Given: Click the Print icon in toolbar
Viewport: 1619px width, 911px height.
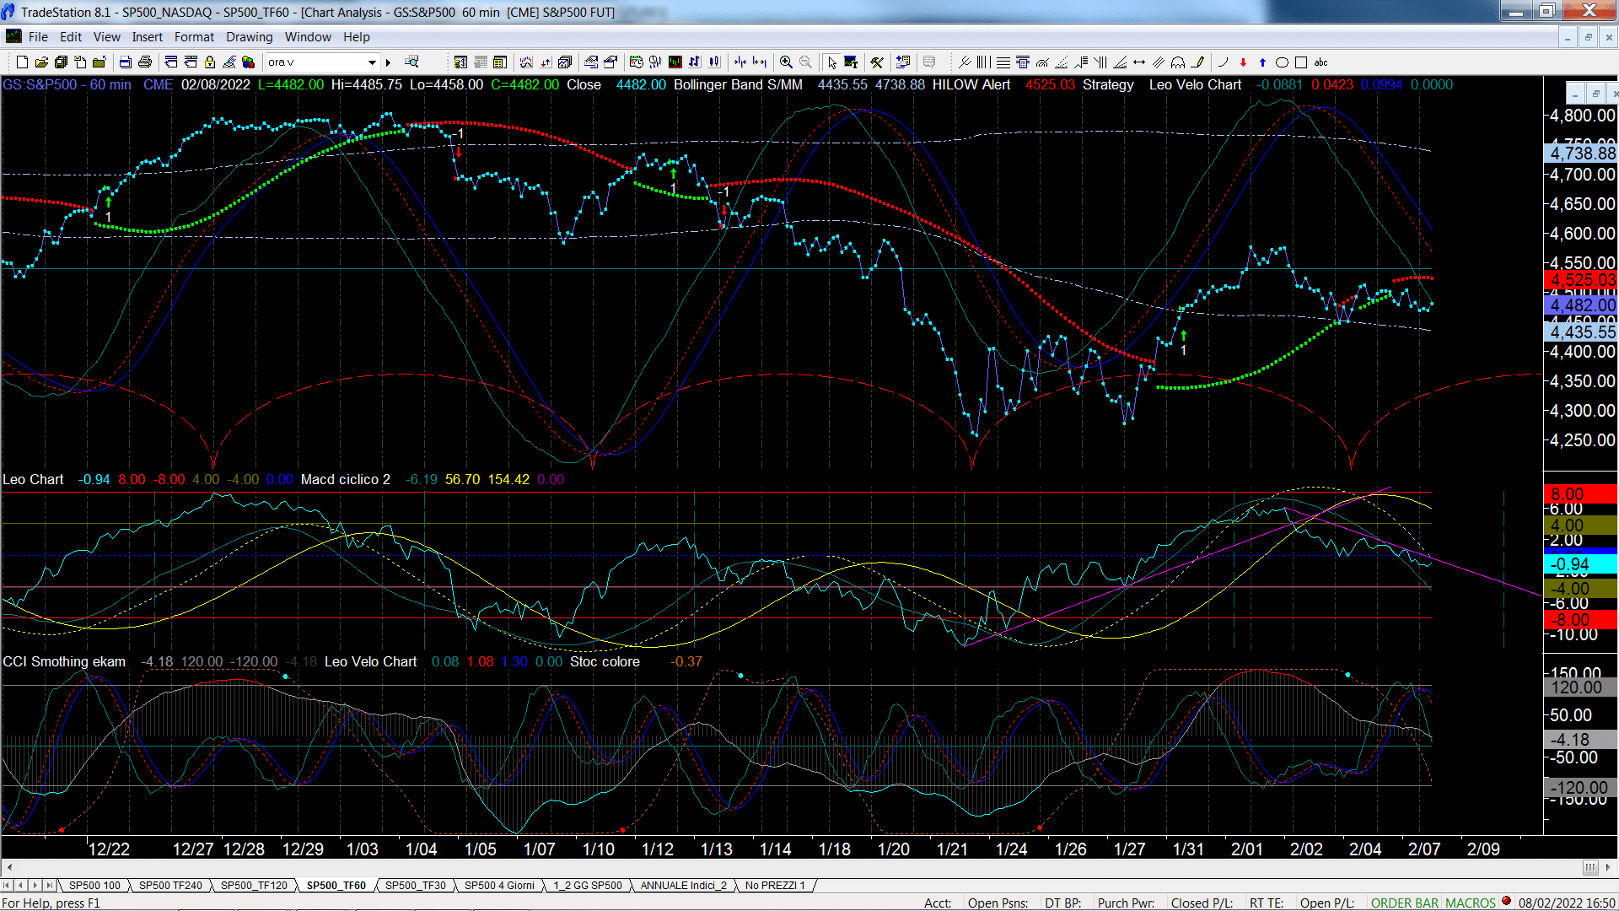Looking at the screenshot, I should [x=145, y=62].
